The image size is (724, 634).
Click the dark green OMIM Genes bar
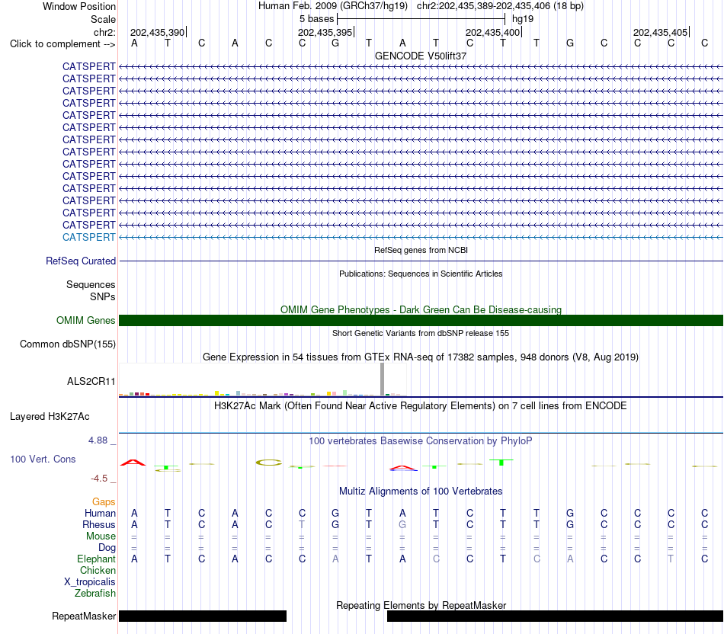click(x=421, y=321)
